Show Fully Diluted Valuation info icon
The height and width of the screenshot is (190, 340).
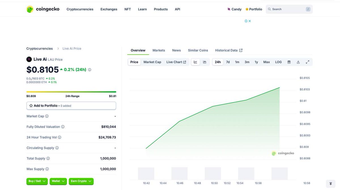pyautogui.click(x=63, y=127)
